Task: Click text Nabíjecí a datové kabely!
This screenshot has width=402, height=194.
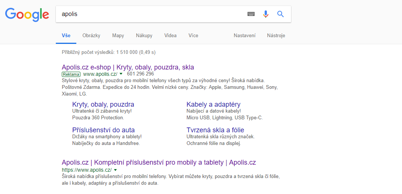Action: [x=214, y=111]
